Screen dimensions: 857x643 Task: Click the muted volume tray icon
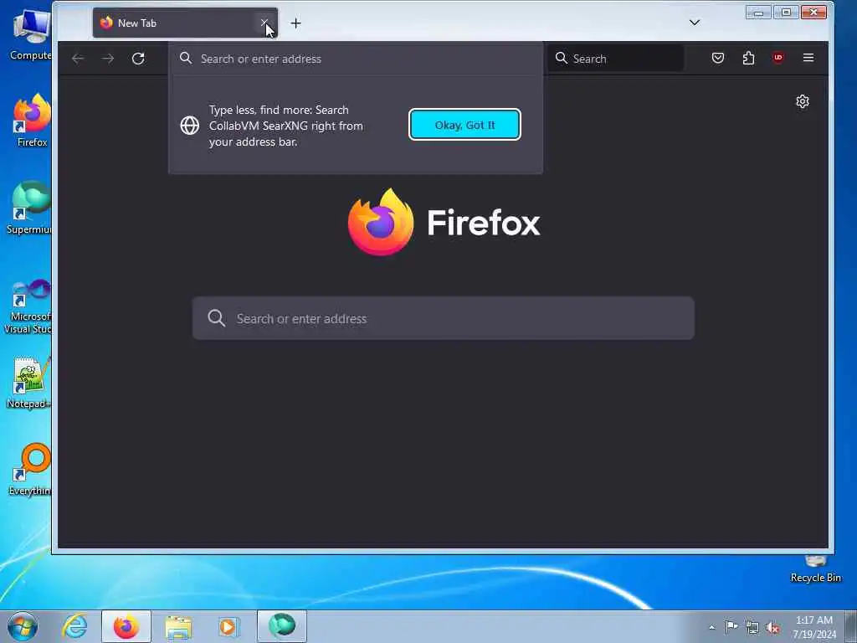[772, 628]
